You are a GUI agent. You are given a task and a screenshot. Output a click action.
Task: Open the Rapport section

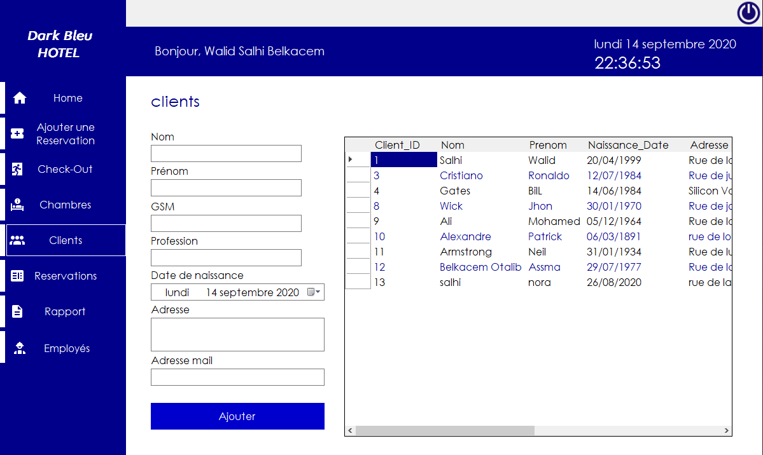click(66, 311)
